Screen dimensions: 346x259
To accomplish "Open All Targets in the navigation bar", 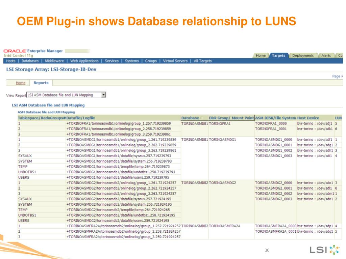I will click(x=203, y=61).
